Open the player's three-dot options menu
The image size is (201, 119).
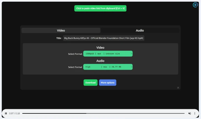pyautogui.click(x=195, y=113)
